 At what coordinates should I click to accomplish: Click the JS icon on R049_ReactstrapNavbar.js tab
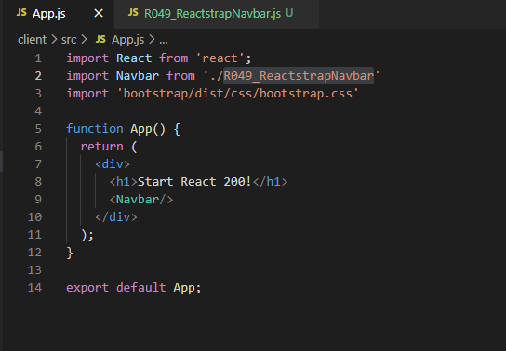pos(133,13)
